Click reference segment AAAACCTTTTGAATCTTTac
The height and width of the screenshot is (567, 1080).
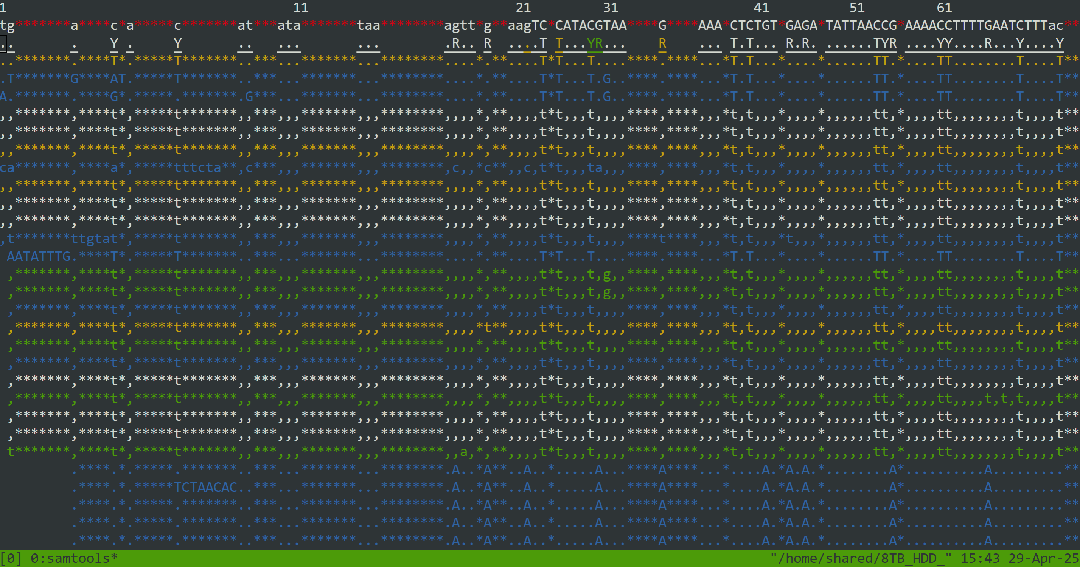click(984, 26)
